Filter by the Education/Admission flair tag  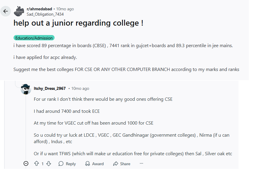click(33, 38)
